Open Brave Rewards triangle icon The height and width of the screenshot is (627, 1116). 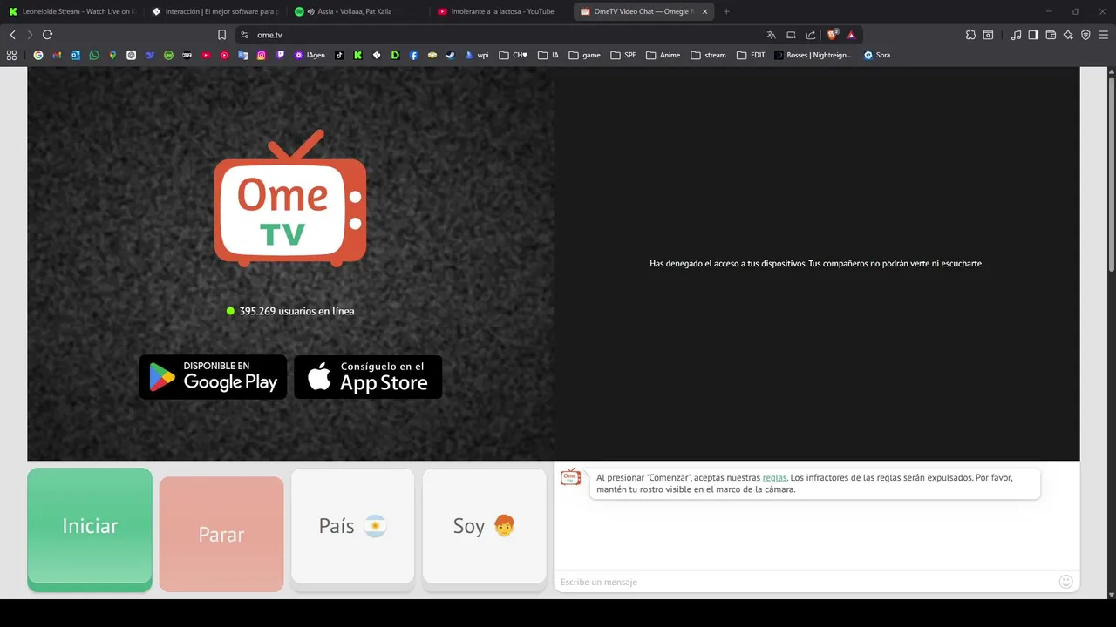point(851,35)
